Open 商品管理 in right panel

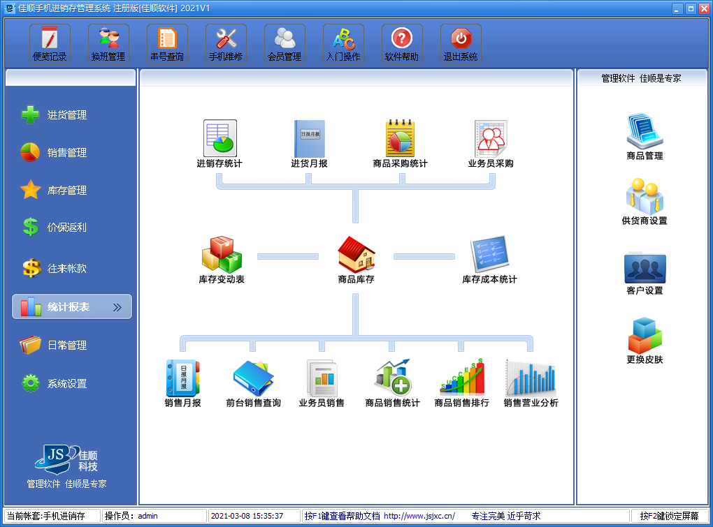(644, 137)
